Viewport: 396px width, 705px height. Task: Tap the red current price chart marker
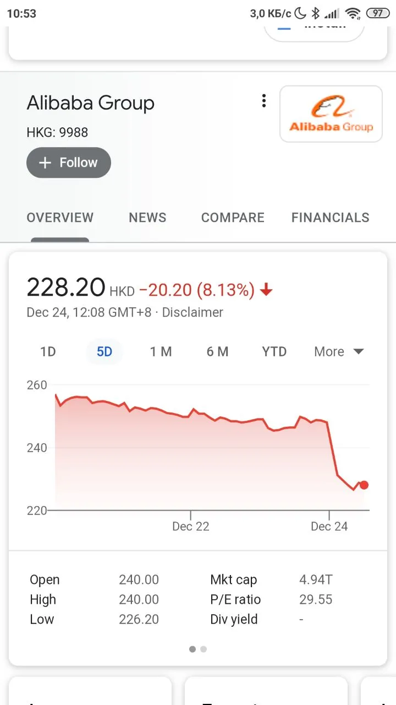(x=364, y=485)
